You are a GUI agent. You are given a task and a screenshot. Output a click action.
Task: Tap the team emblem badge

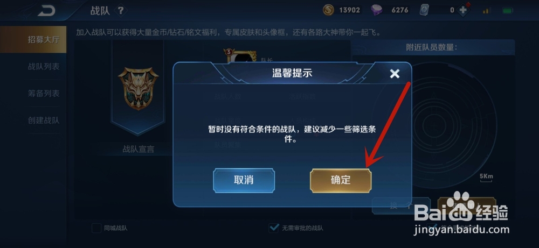138,89
